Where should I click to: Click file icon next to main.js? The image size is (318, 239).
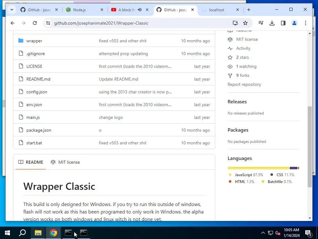click(x=21, y=117)
